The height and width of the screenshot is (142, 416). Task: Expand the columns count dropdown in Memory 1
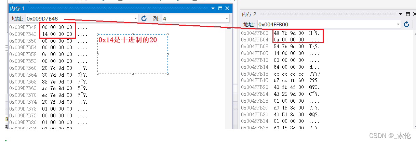tap(227, 18)
